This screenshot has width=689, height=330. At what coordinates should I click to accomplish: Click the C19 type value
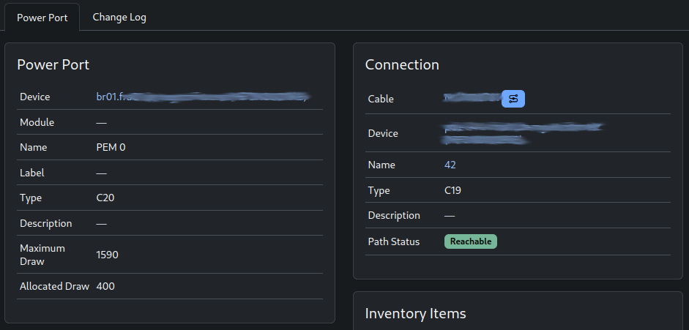(x=452, y=190)
